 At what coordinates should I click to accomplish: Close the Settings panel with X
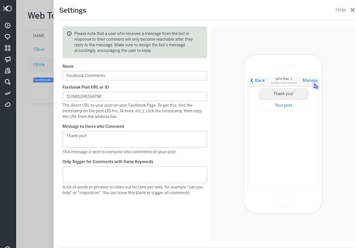(352, 10)
